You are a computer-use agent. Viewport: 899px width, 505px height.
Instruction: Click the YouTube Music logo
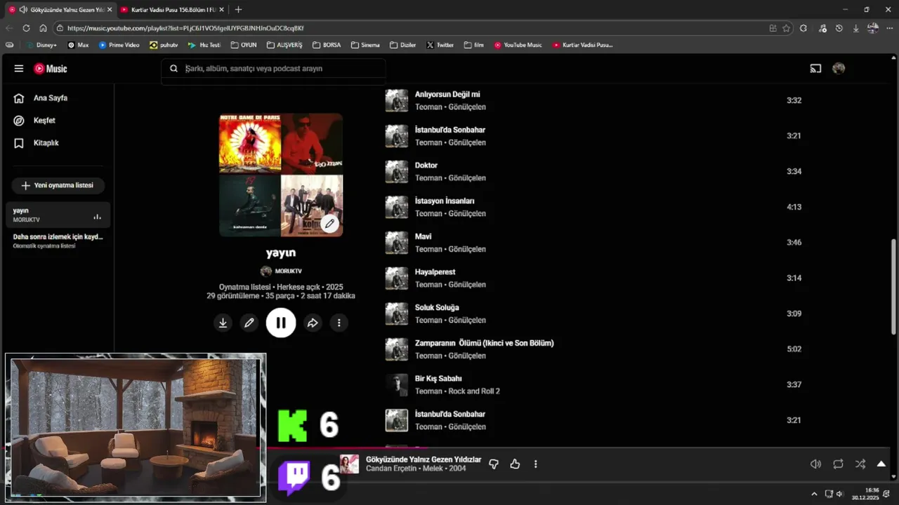tap(51, 69)
